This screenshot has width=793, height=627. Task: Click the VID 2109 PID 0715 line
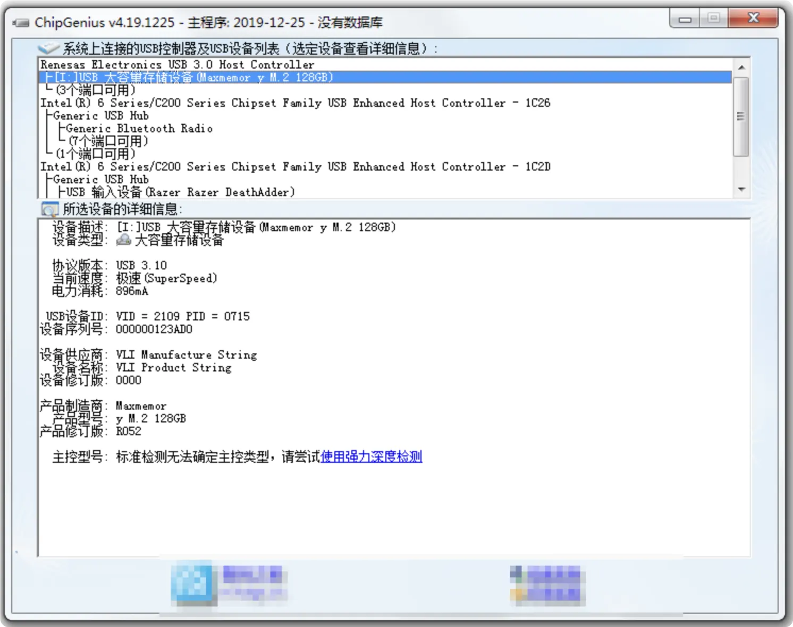click(x=183, y=317)
